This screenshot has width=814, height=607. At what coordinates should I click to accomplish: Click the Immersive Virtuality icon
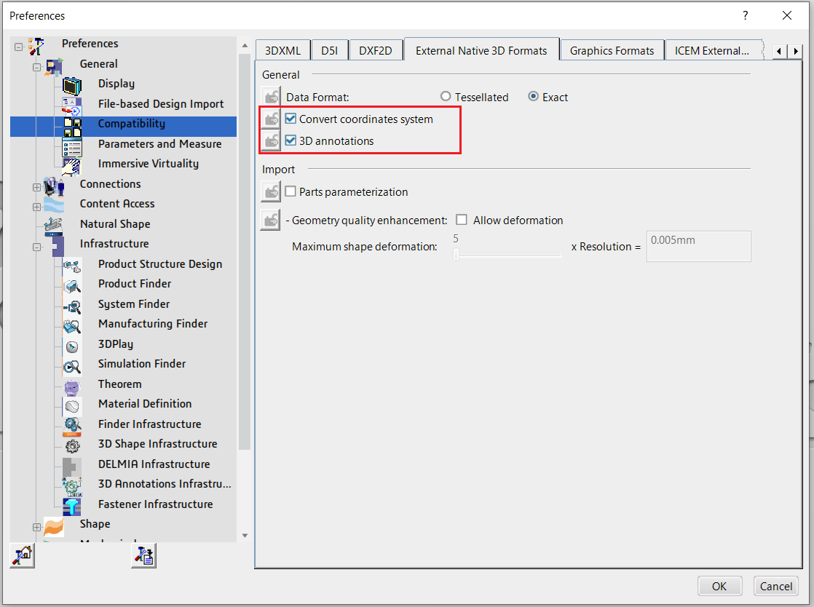tap(71, 167)
